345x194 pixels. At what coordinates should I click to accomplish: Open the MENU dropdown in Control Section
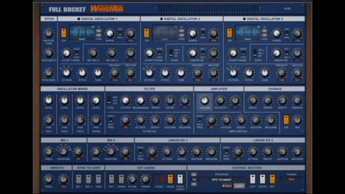point(227,186)
